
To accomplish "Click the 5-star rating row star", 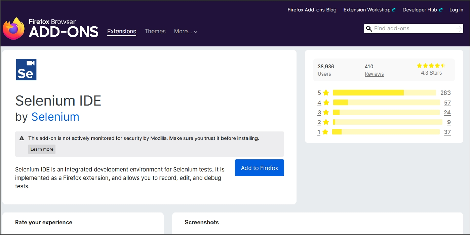I will coord(326,93).
